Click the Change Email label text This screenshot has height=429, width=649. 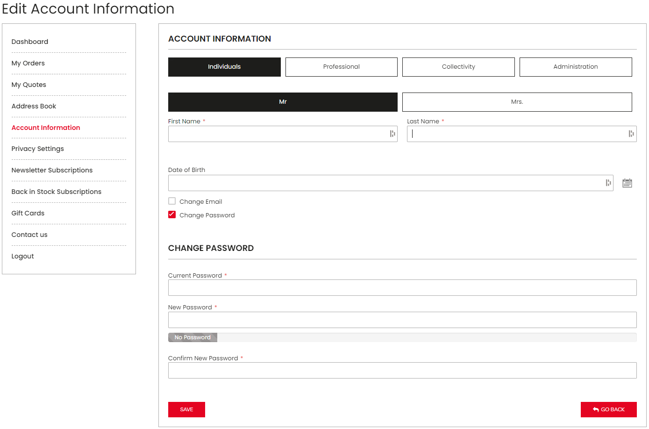tap(201, 201)
